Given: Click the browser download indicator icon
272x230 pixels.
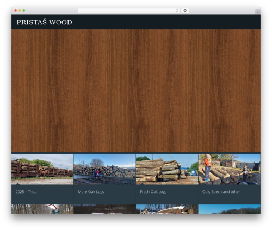Looking at the screenshot, I should pos(185,11).
